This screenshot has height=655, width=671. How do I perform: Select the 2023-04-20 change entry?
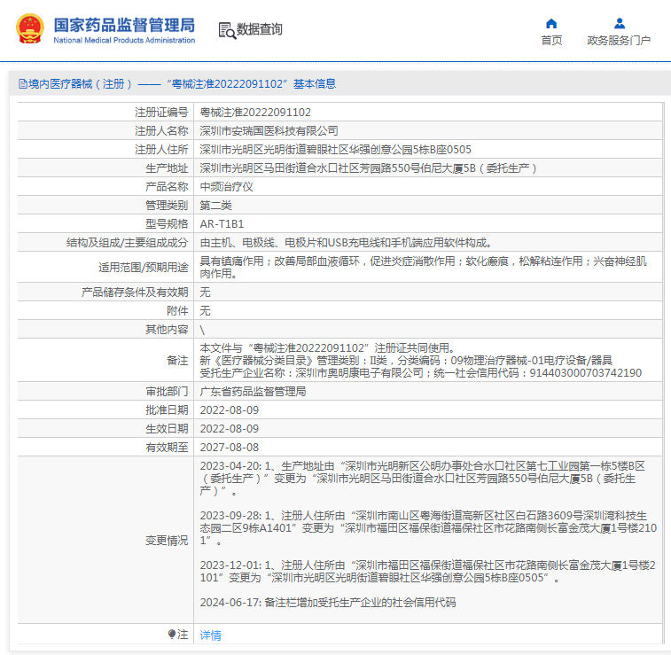[423, 479]
